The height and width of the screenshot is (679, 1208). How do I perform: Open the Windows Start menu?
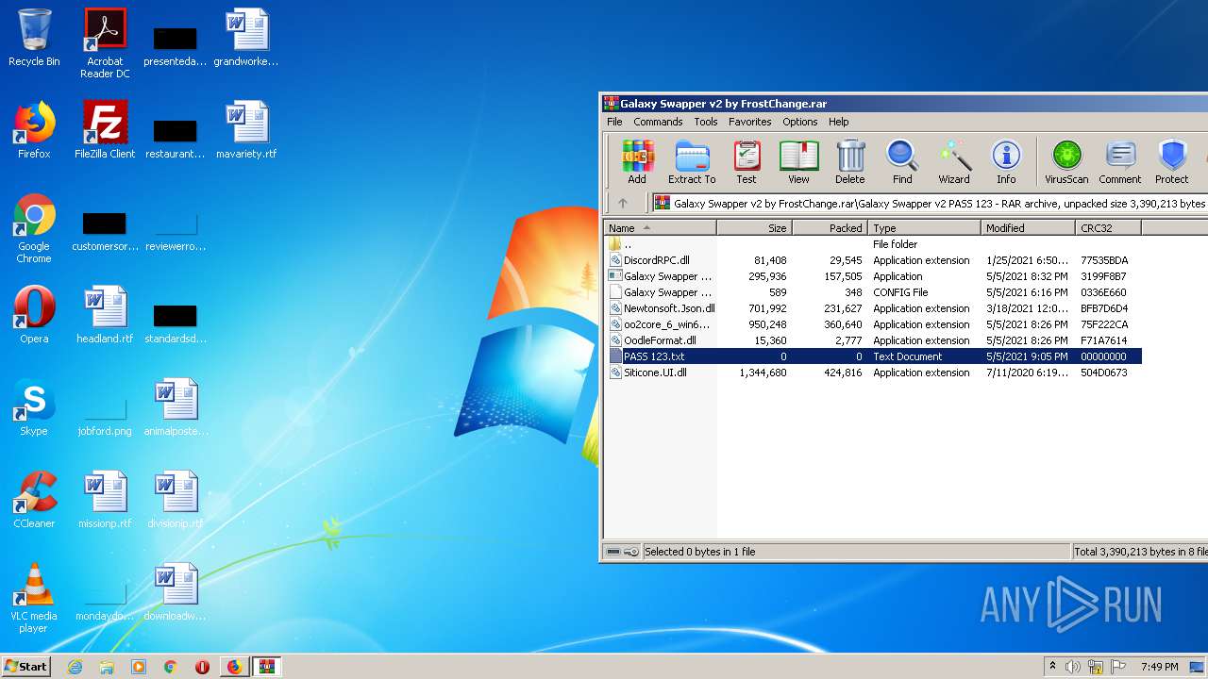pyautogui.click(x=26, y=666)
